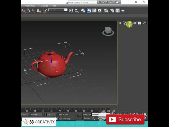The width and height of the screenshot is (169, 127).
Task: Click the Grid = 10.0 status text
Action: (64, 115)
